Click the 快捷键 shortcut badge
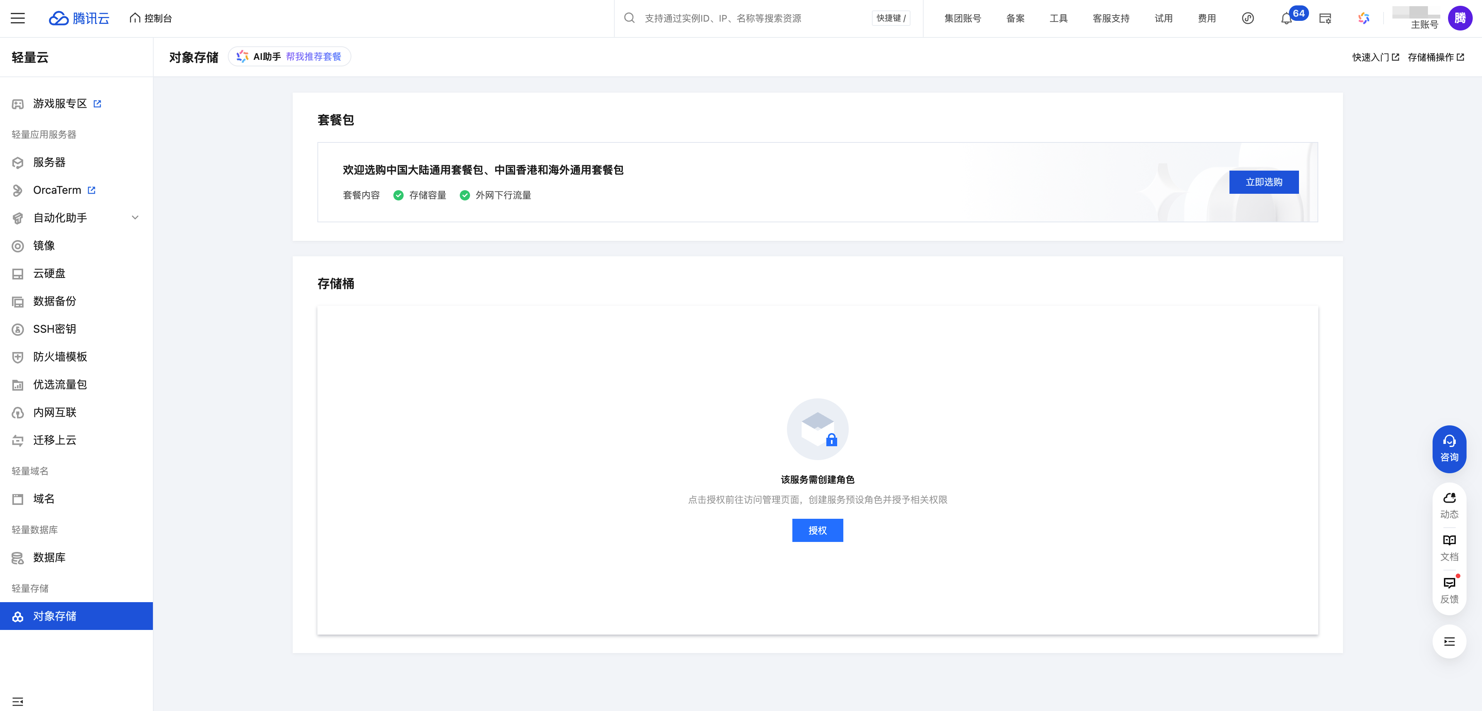 [x=890, y=19]
